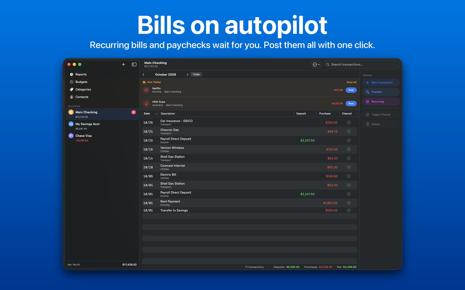This screenshot has width=465, height=290.
Task: Start a Transfer from Actions panel
Action: pyautogui.click(x=381, y=92)
